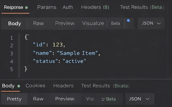This screenshot has width=172, height=107.
Task: Open the top Test Results (Beta) tab
Action: [x=142, y=7]
